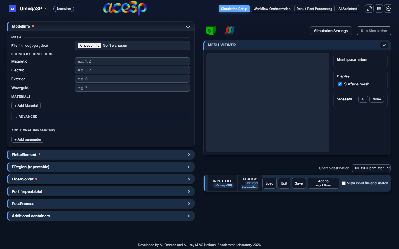Click the Simulation Settings button
399x249 pixels.
pyautogui.click(x=331, y=31)
